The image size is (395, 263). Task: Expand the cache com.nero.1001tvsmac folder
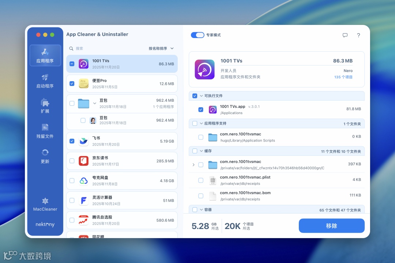pos(193,165)
